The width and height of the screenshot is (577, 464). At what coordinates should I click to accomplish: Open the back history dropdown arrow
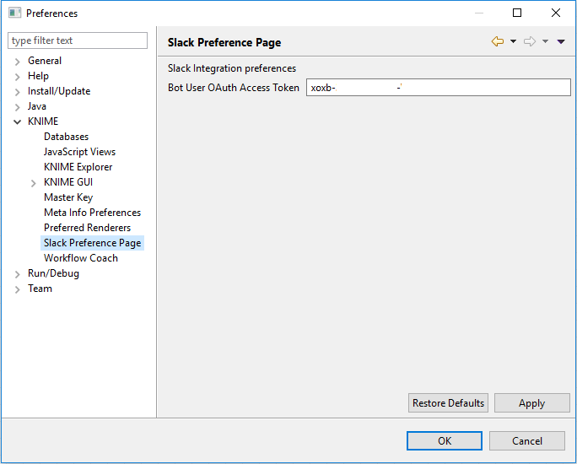(513, 41)
